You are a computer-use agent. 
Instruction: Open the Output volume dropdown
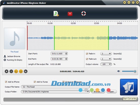click(106, 64)
